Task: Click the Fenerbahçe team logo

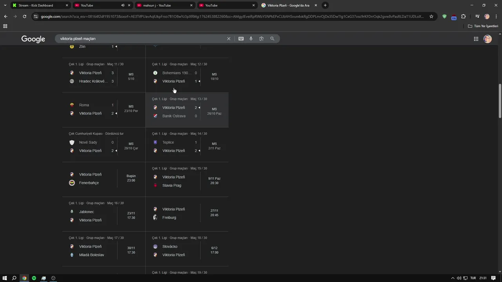Action: (x=72, y=183)
